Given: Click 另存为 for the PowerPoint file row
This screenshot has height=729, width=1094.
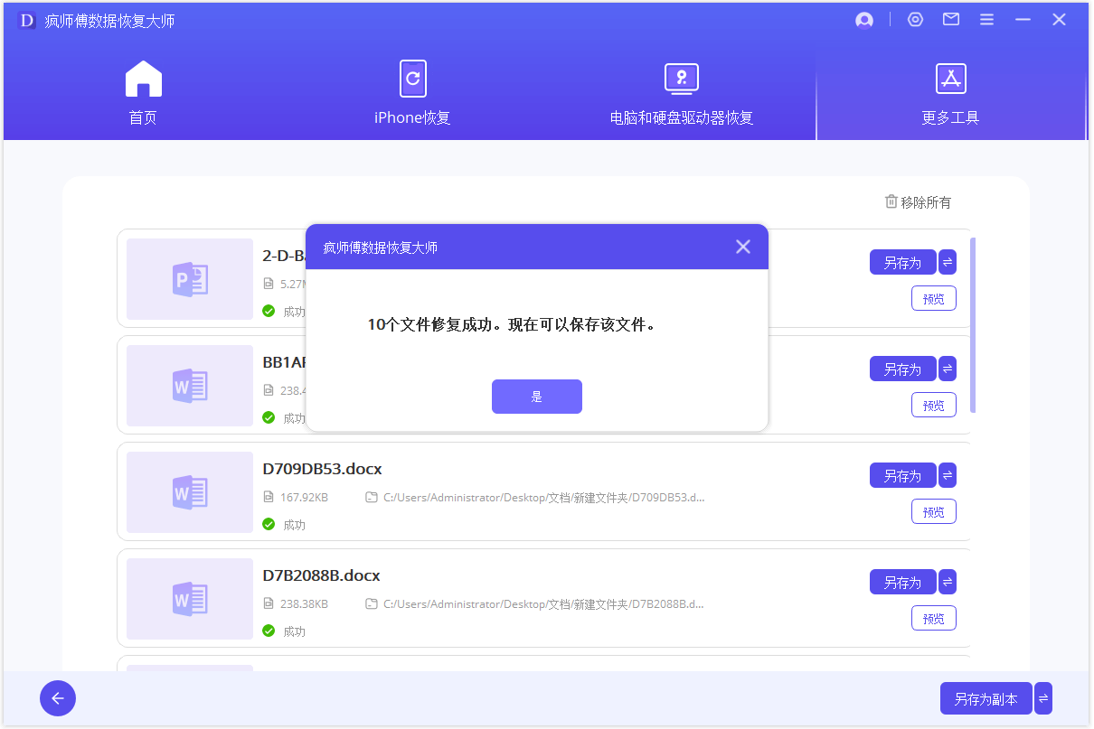Looking at the screenshot, I should (902, 262).
